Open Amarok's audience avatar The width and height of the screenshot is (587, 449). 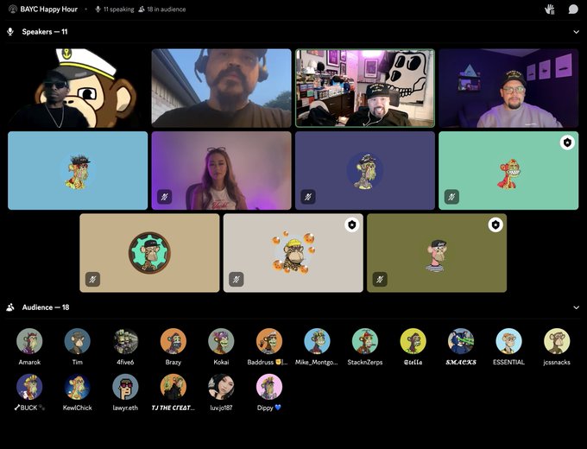pos(29,341)
